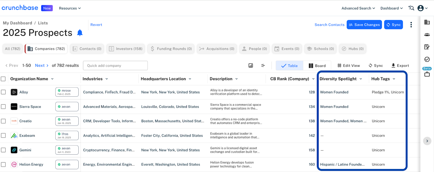The width and height of the screenshot is (434, 172).
Task: Select the Funding Rounds (0) tab
Action: (x=171, y=49)
